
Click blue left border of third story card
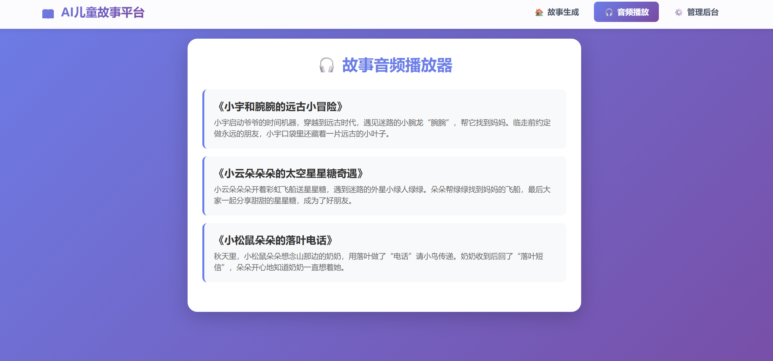(x=204, y=253)
